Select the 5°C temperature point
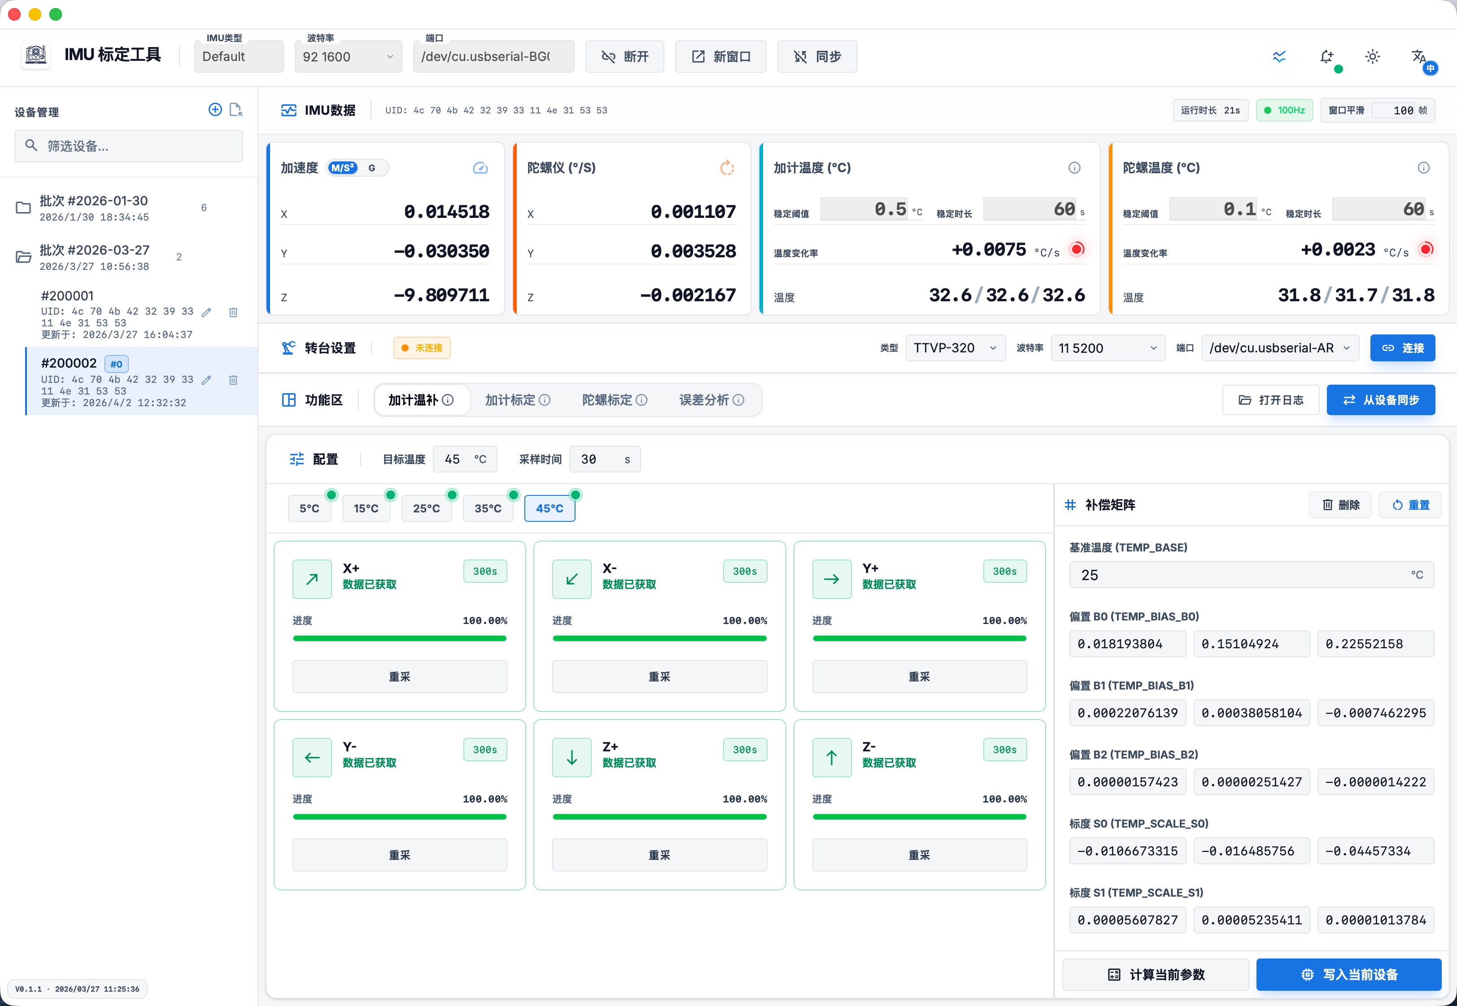 [x=309, y=508]
